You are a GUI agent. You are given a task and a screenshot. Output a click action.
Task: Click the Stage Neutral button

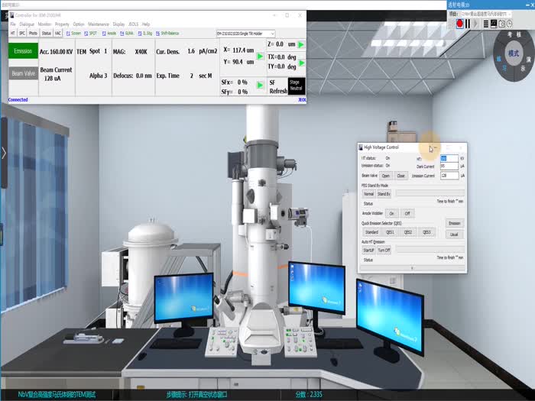click(297, 86)
